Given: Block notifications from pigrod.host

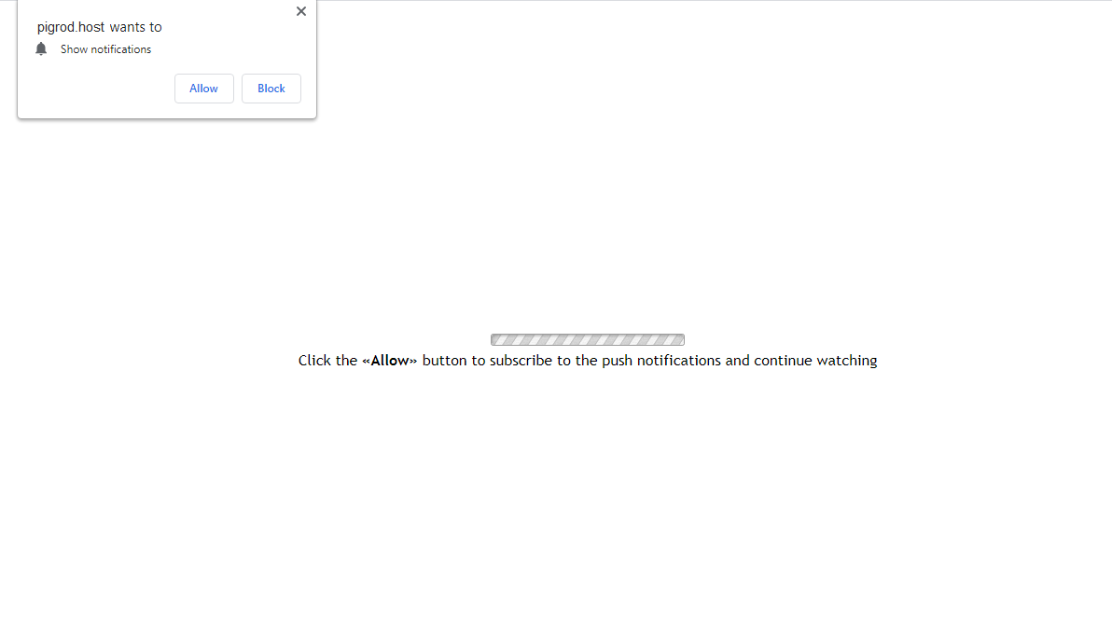Looking at the screenshot, I should [271, 89].
